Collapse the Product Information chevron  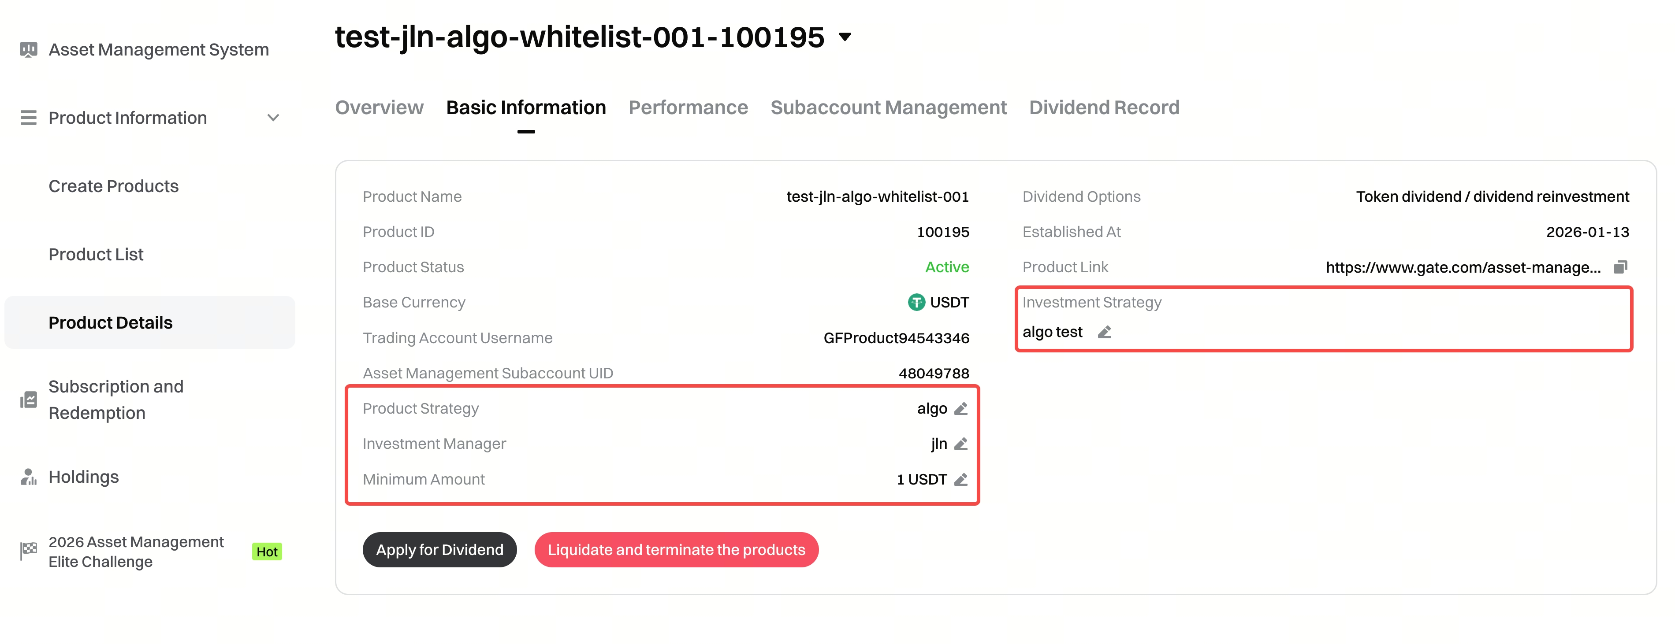(x=273, y=118)
